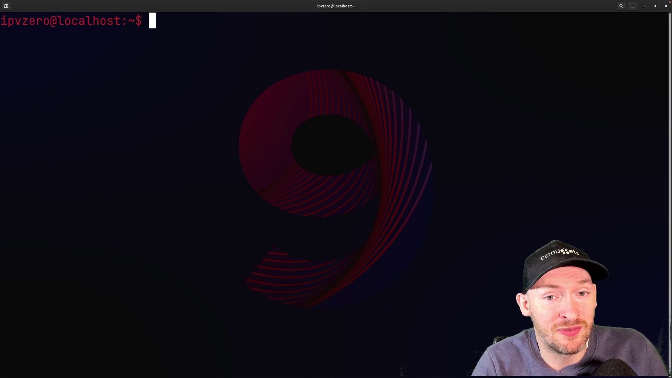The width and height of the screenshot is (672, 378).
Task: Click the terminal cursor block
Action: pyautogui.click(x=153, y=21)
